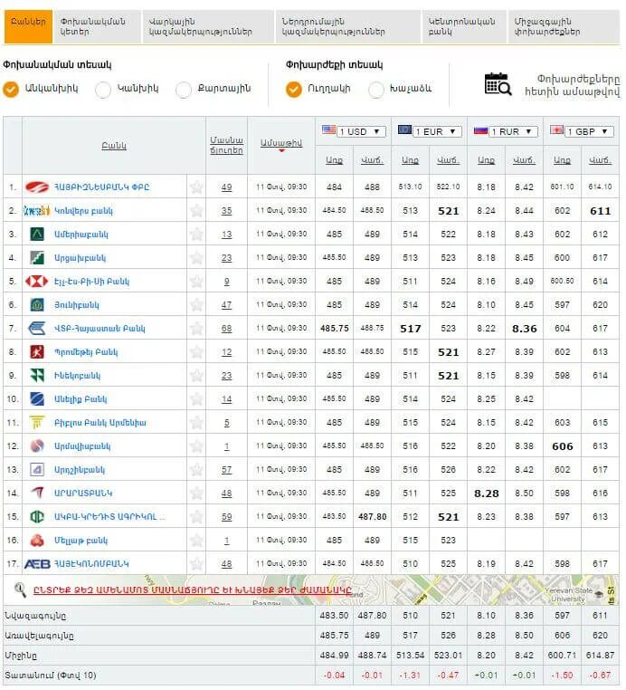Screen dimensions: 626x690
Task: Click the red map banner link text
Action: pyautogui.click(x=192, y=589)
